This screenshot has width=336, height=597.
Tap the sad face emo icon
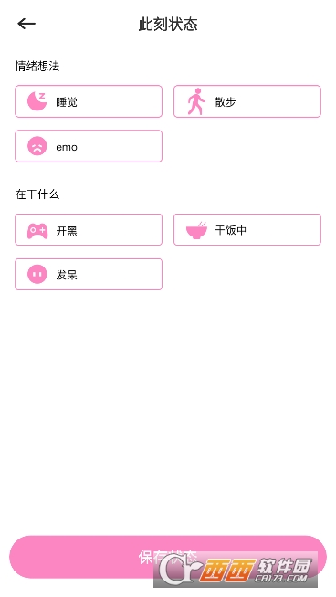(37, 146)
